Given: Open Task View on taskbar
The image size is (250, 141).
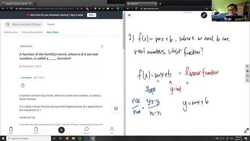Looking at the screenshot, I should tap(61, 138).
